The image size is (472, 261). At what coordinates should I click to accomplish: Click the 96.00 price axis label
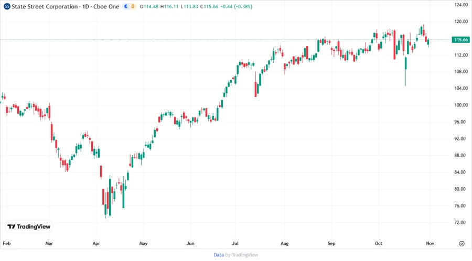(x=461, y=122)
